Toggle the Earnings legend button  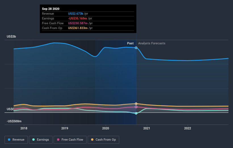coord(41,140)
